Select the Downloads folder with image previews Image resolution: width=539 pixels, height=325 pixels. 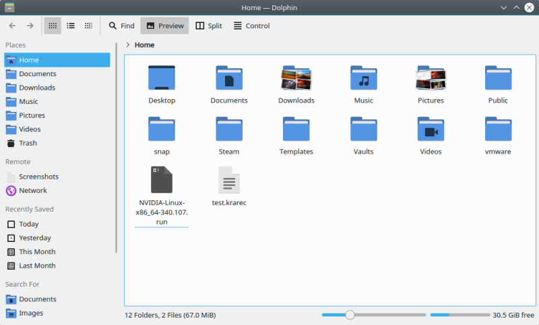click(296, 78)
